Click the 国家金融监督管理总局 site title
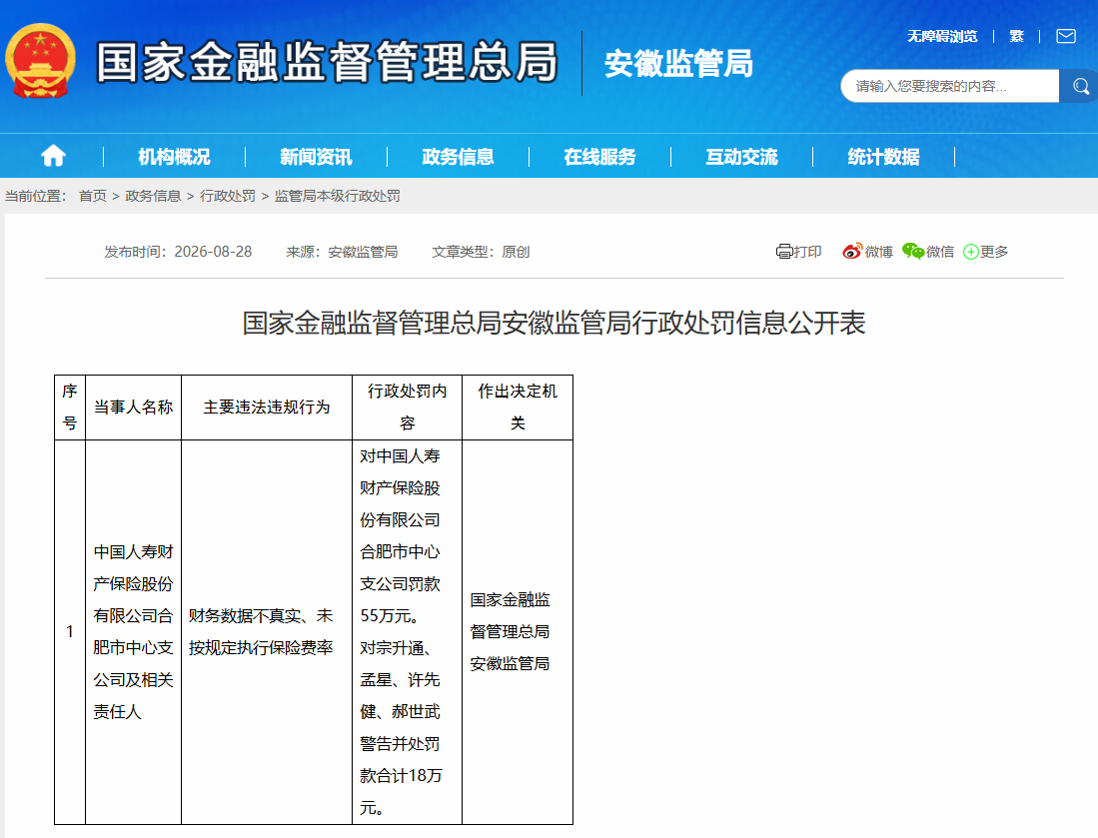Screen dimensions: 1098x838 [327, 62]
